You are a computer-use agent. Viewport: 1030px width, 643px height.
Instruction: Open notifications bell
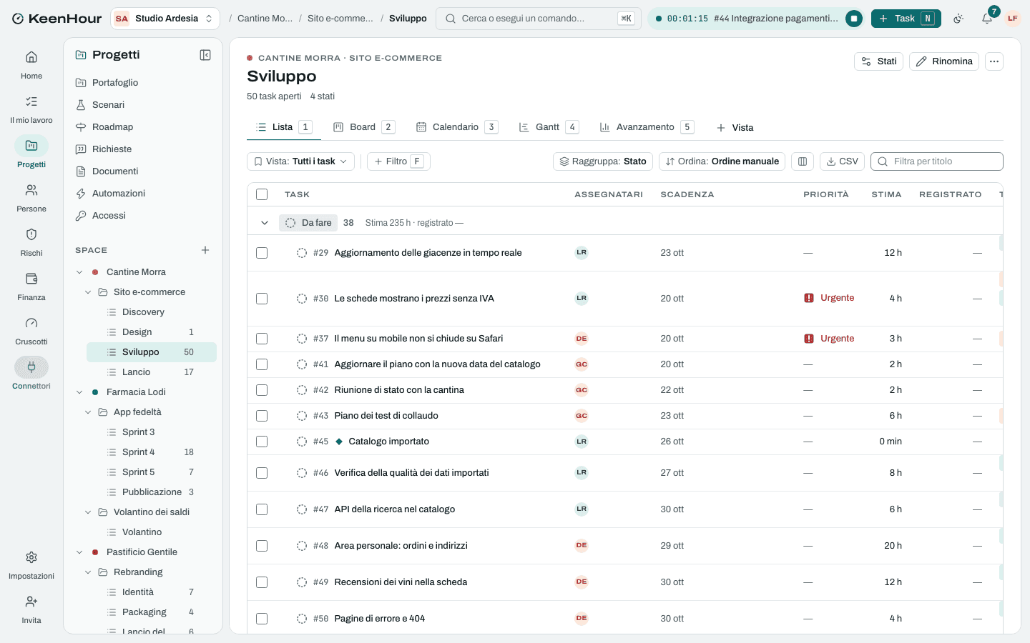coord(987,19)
